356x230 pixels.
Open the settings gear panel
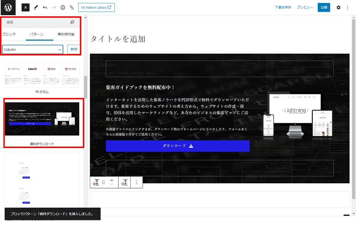coord(338,7)
